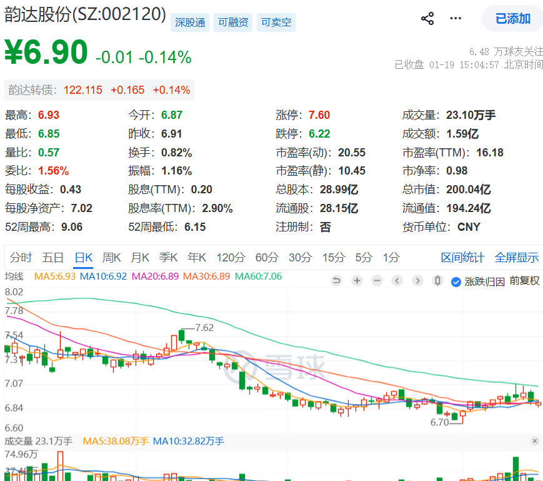The height and width of the screenshot is (481, 543).
Task: Zoom out chart with minus icon
Action: pos(377,280)
